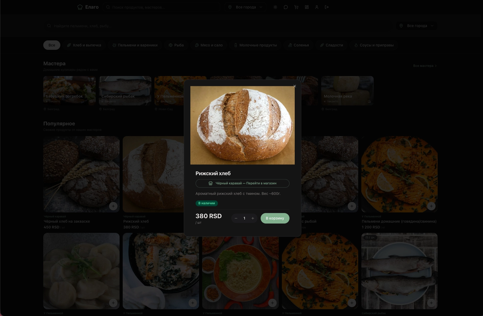Click the Елаго logo

[88, 7]
